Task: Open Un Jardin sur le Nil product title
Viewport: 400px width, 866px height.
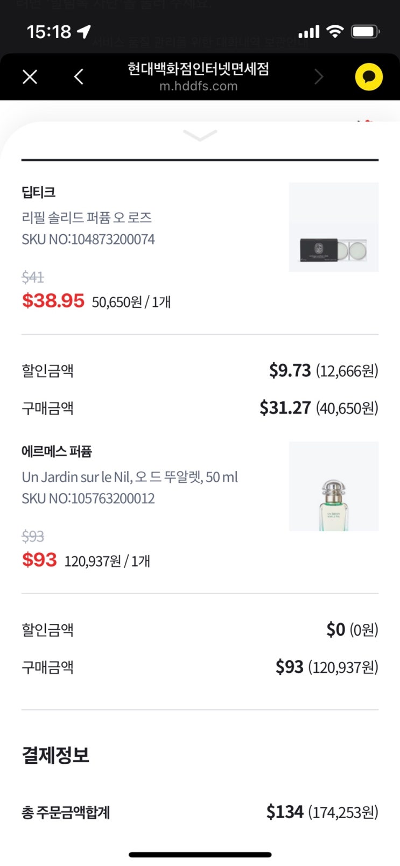Action: coord(130,477)
